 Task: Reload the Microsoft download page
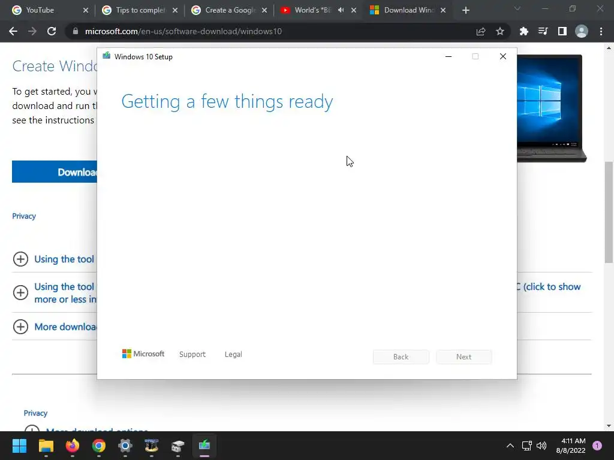click(52, 31)
